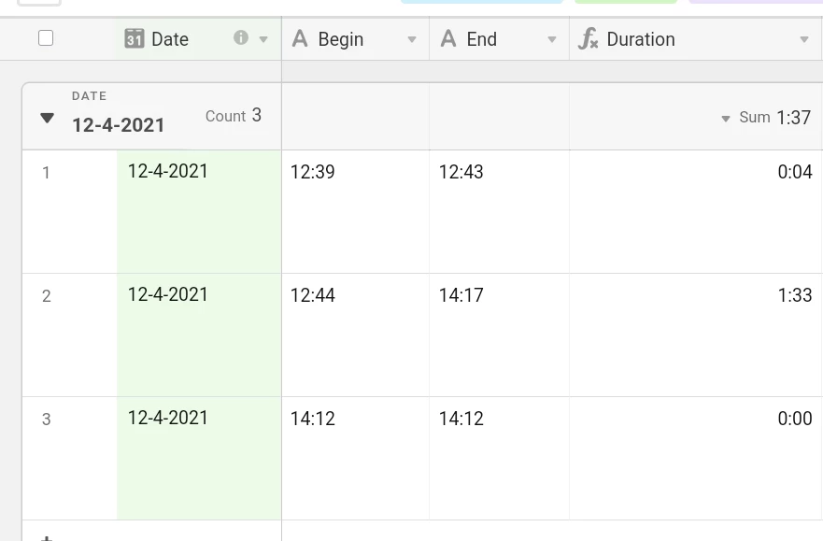Select row number 1

(x=46, y=173)
